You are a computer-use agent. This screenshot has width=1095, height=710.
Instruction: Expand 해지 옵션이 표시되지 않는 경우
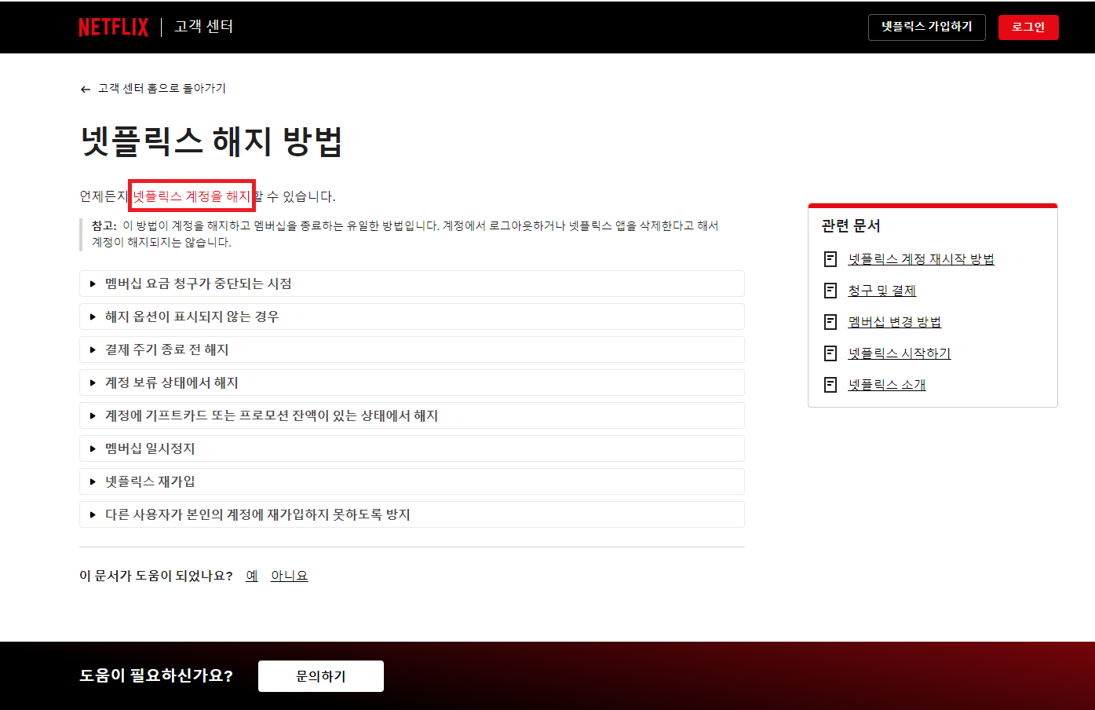coord(412,317)
